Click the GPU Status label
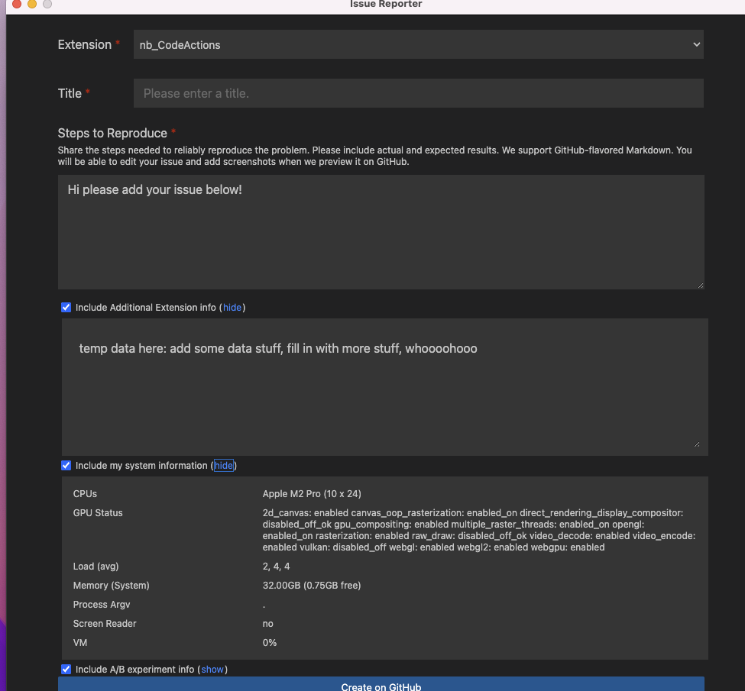Viewport: 745px width, 691px height. click(98, 513)
